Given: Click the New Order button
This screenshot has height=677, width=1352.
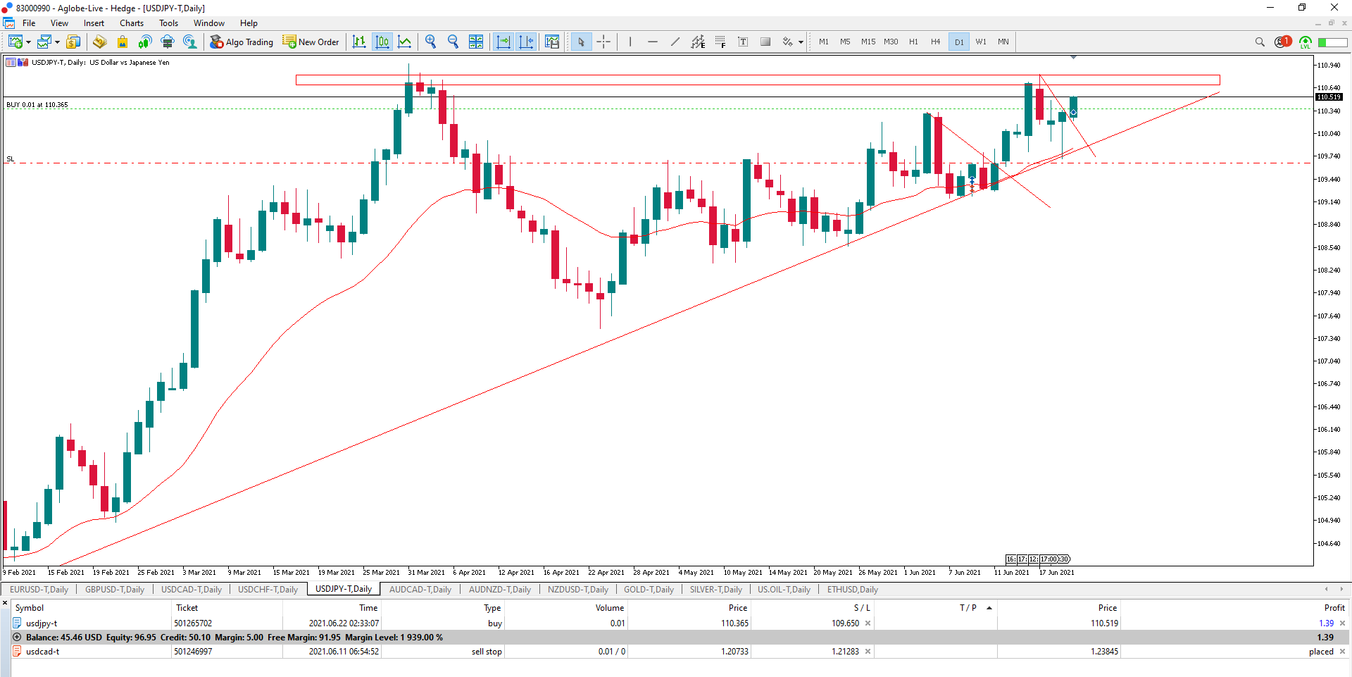Looking at the screenshot, I should pyautogui.click(x=311, y=42).
